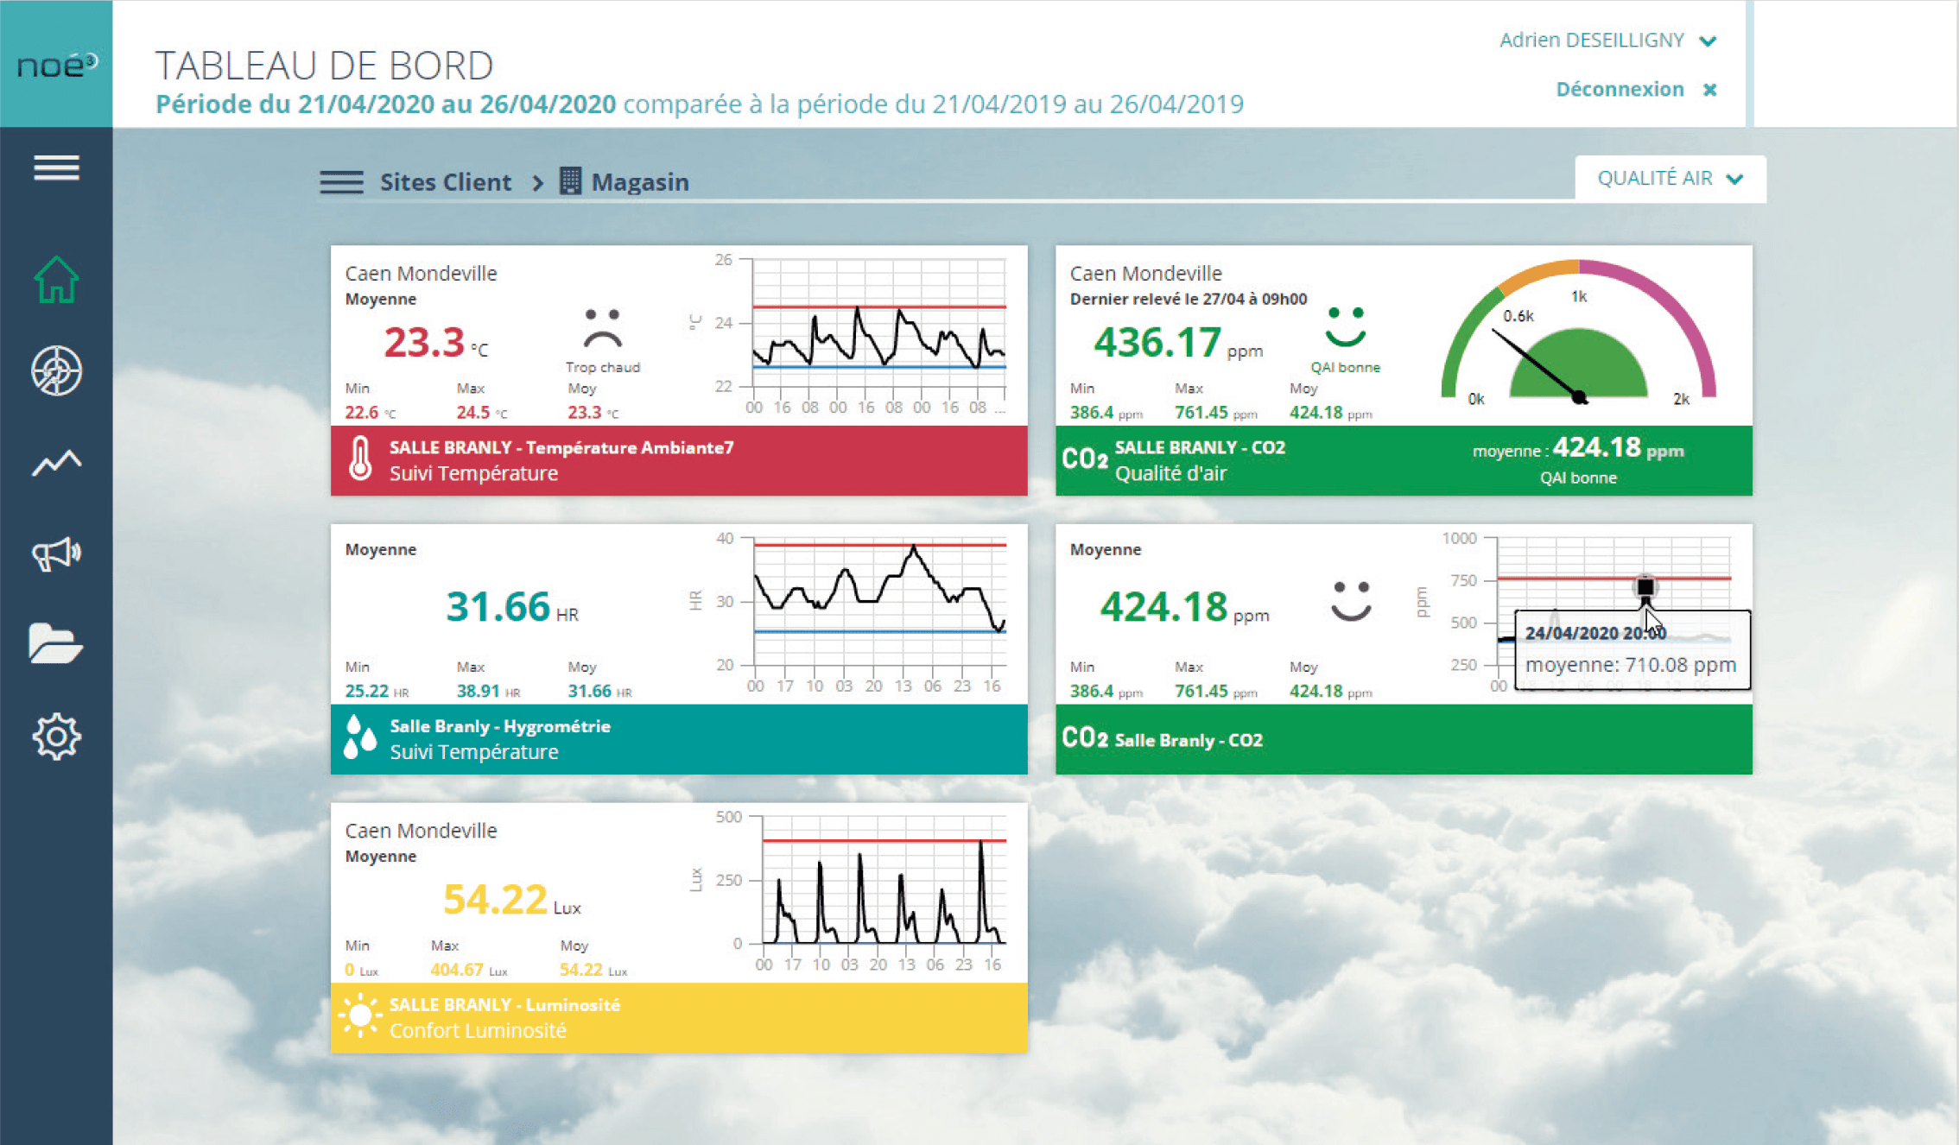
Task: Open the sidebar hamburger menu
Action: click(56, 168)
